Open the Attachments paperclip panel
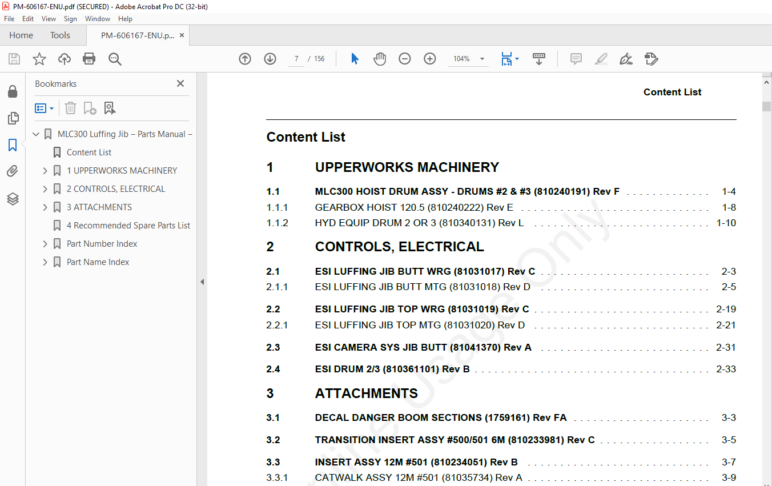This screenshot has width=772, height=486. (13, 171)
